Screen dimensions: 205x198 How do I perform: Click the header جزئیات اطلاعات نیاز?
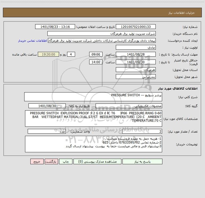[182, 13]
